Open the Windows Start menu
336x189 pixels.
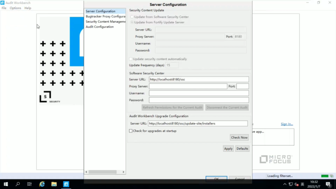(x=6, y=184)
